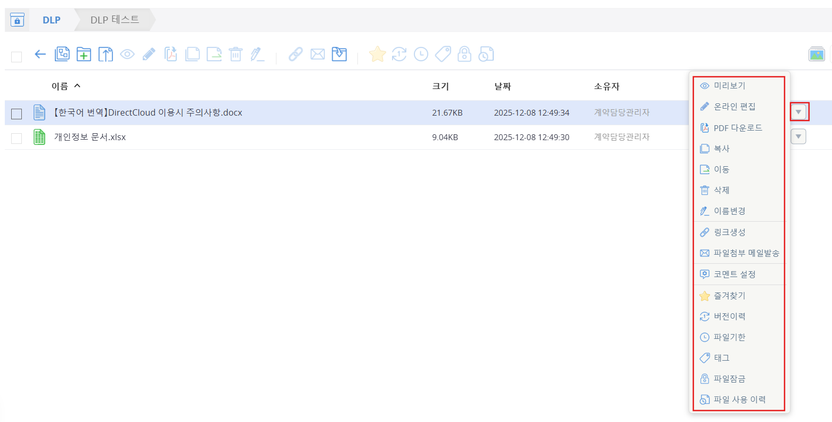Open dropdown arrow for the docx file row

coord(798,112)
